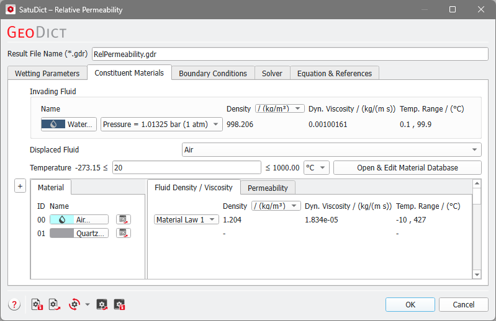Click the Water dark blue color swatch
This screenshot has height=321, width=496.
(x=53, y=125)
